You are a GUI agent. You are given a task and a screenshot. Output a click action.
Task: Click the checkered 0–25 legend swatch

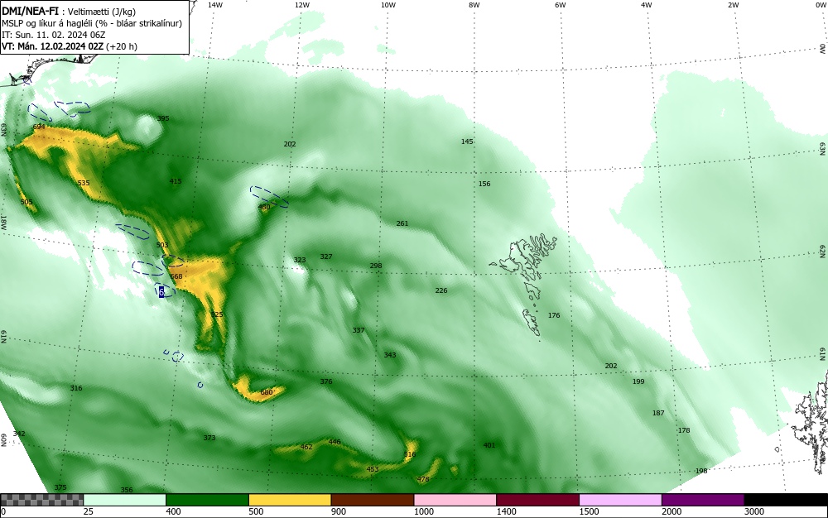coord(41,500)
